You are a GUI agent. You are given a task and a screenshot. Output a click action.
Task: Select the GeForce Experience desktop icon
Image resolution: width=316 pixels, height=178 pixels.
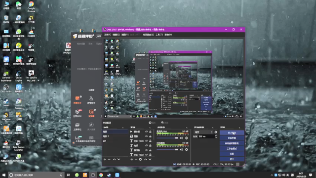[6, 76]
